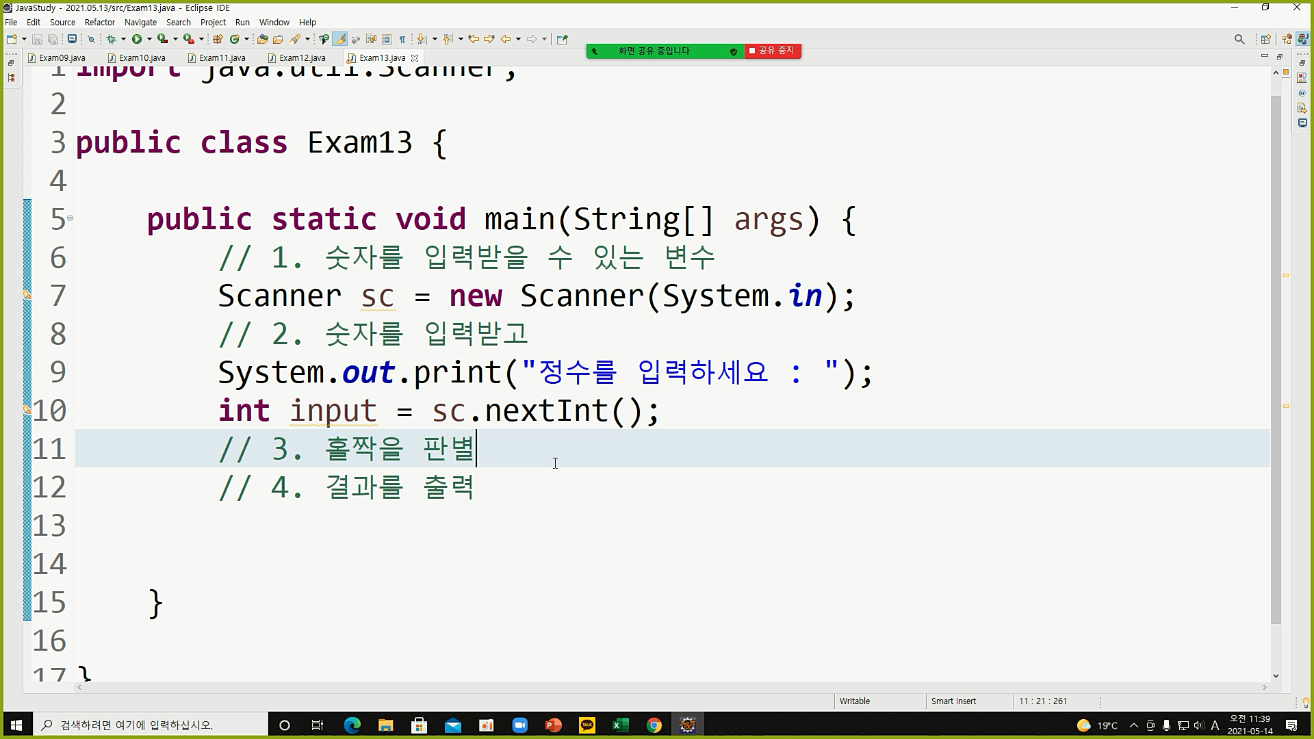1314x739 pixels.
Task: Open the Refactor menu
Action: [x=99, y=22]
